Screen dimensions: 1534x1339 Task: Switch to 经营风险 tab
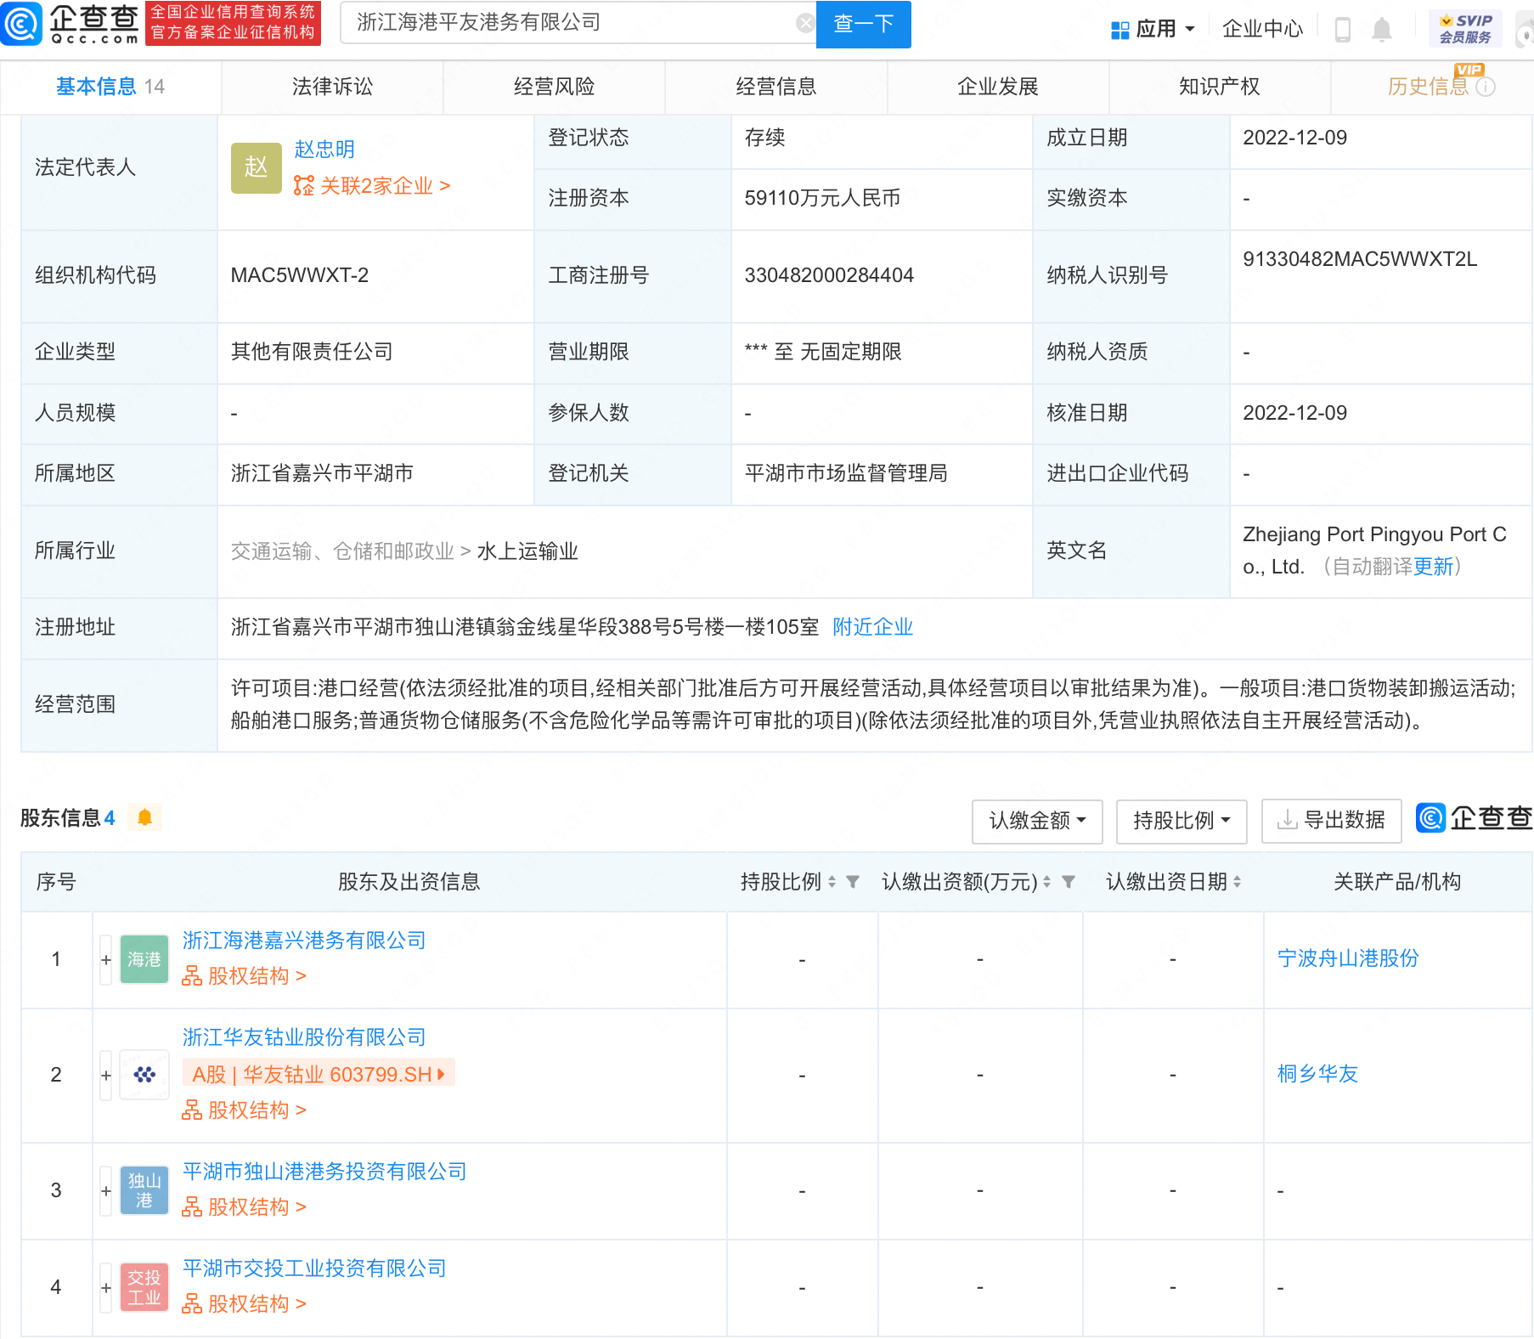coord(554,87)
